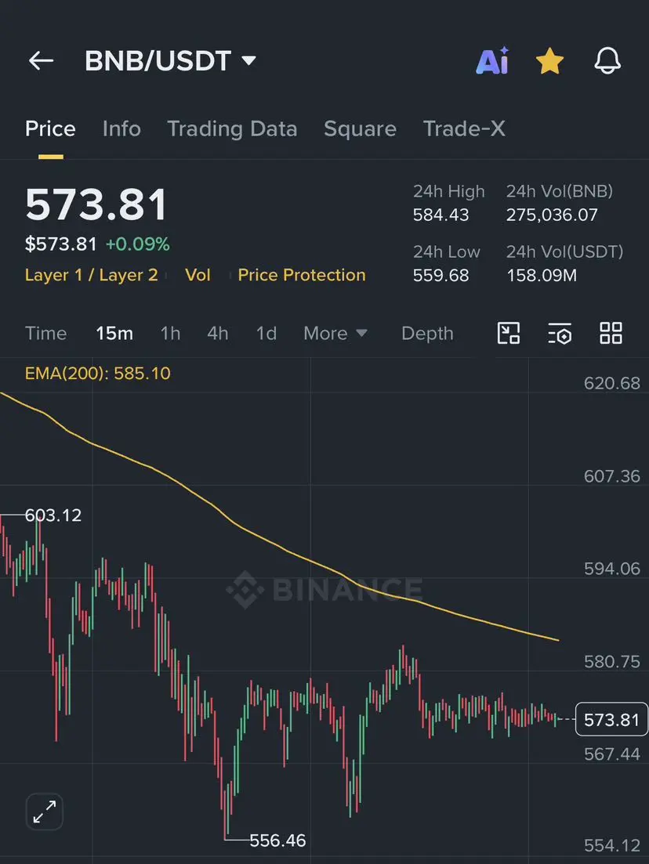Switch to the Info tab
This screenshot has width=649, height=864.
[x=121, y=129]
